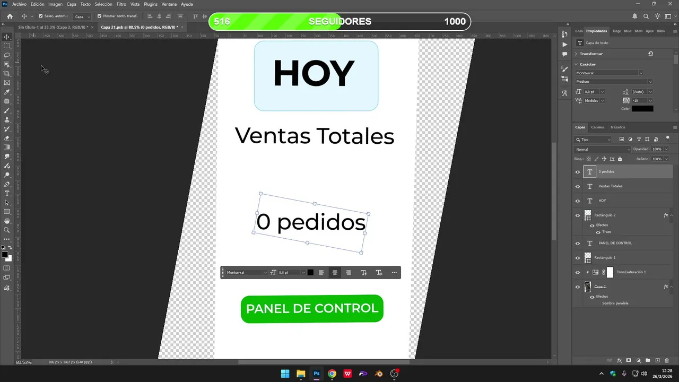
Task: Select the Brush tool
Action: (x=7, y=111)
